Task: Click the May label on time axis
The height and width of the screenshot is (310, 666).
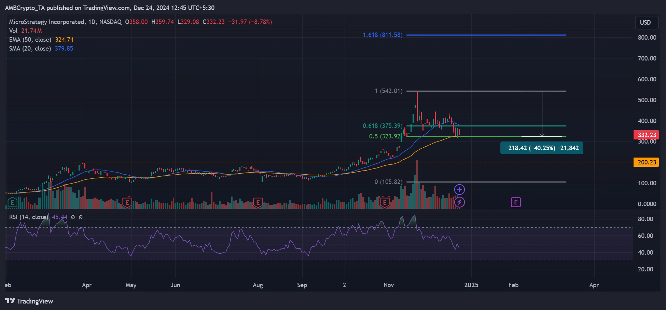Action: point(131,285)
